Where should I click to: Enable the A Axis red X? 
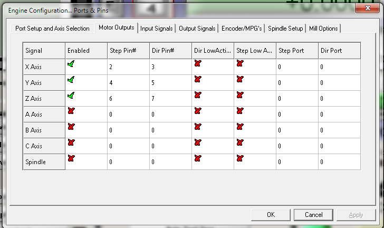click(71, 111)
